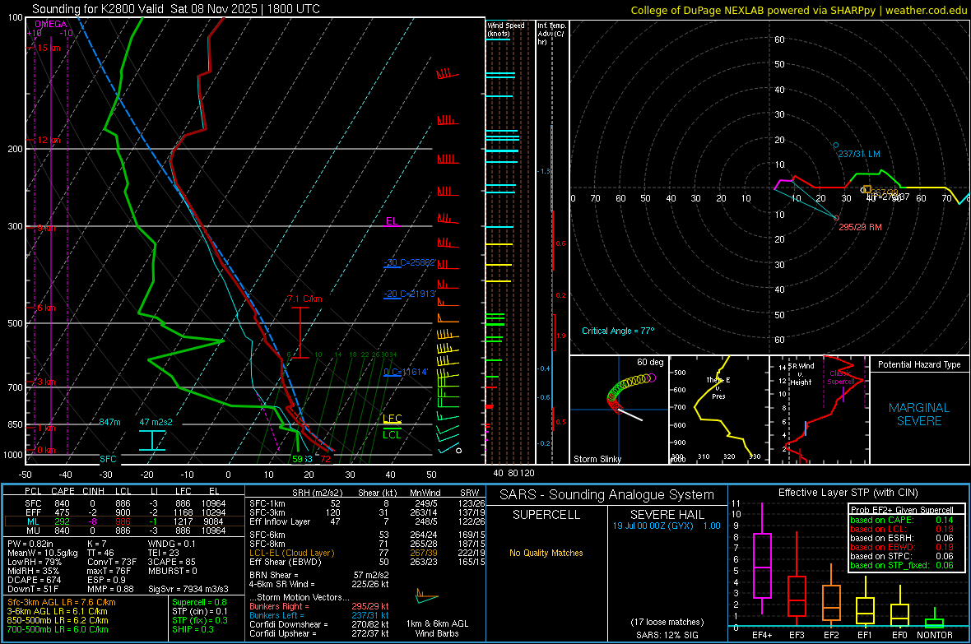Click 700-500mb LR = 6.0 C/km
This screenshot has width=971, height=644.
(58, 629)
